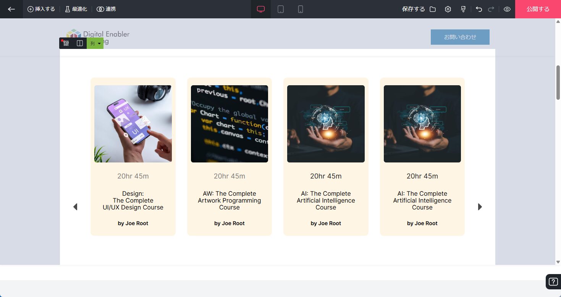Switch to mobile preview mode
This screenshot has height=297, width=561.
coord(301,9)
